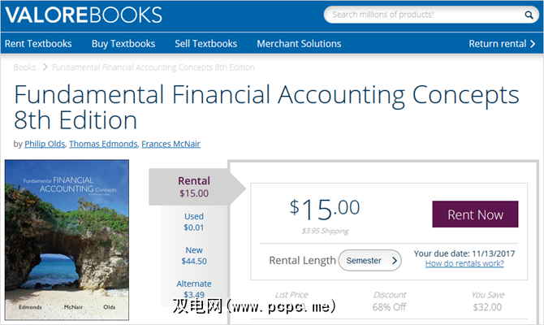Click the textbook cover thumbnail
Image resolution: width=544 pixels, height=325 pixels.
coord(67,238)
